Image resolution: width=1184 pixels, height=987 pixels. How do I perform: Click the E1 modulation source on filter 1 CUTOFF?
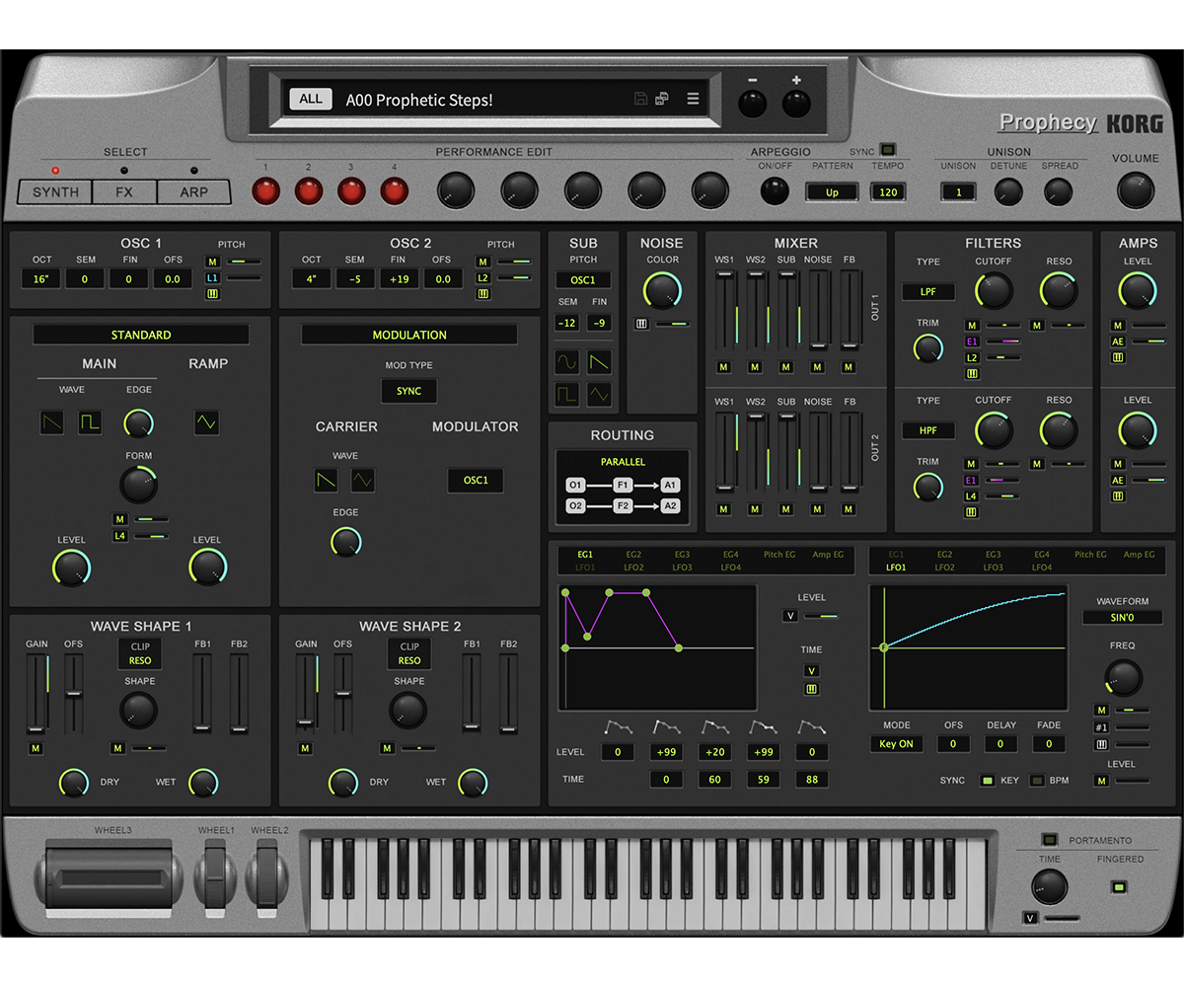(x=972, y=342)
